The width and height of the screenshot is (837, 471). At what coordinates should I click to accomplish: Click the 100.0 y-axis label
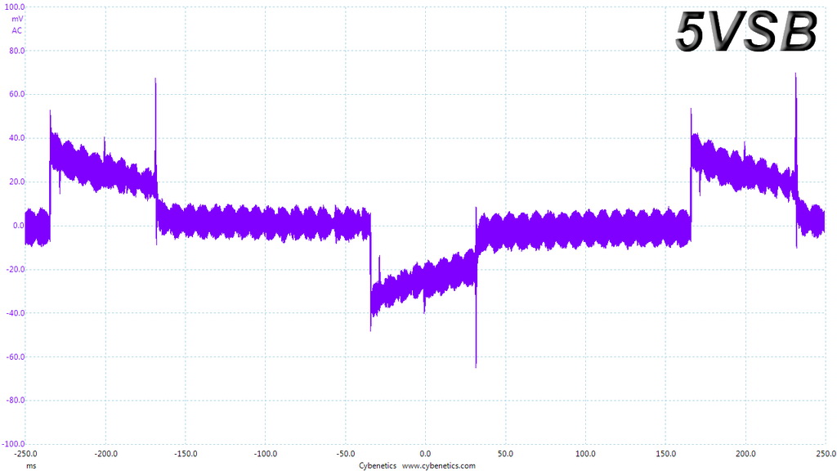pos(15,7)
